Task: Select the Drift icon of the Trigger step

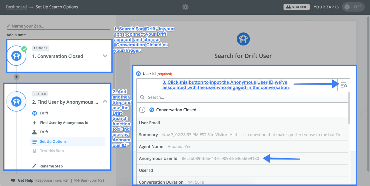Action: click(x=16, y=56)
